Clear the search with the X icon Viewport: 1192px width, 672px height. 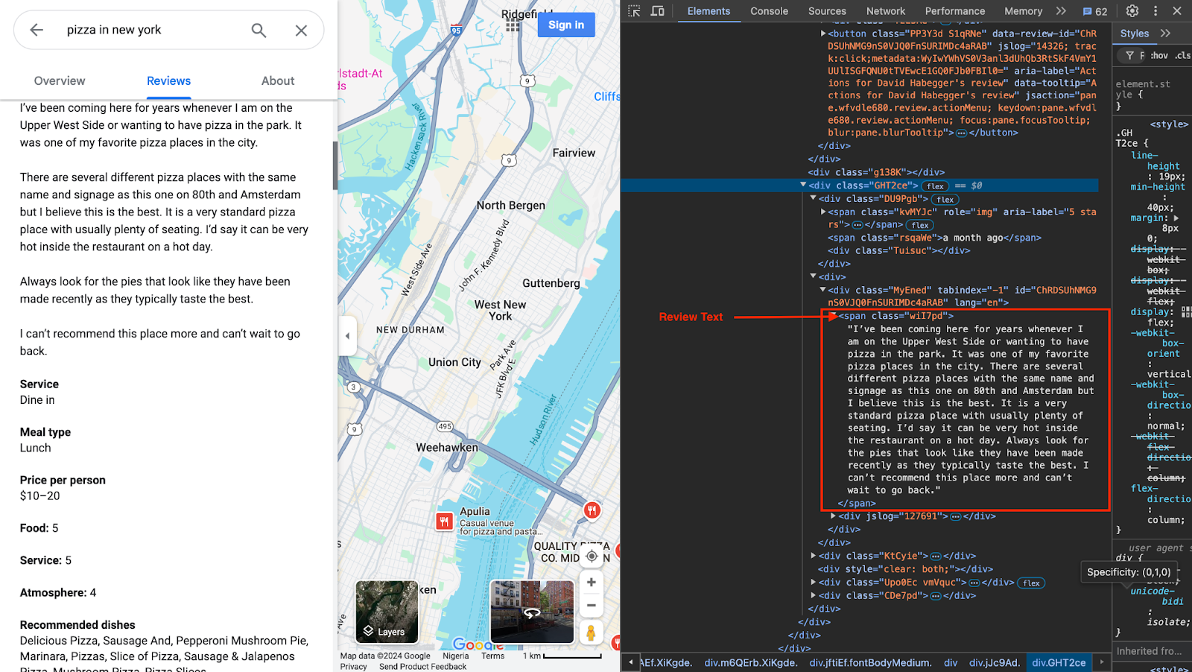301,30
